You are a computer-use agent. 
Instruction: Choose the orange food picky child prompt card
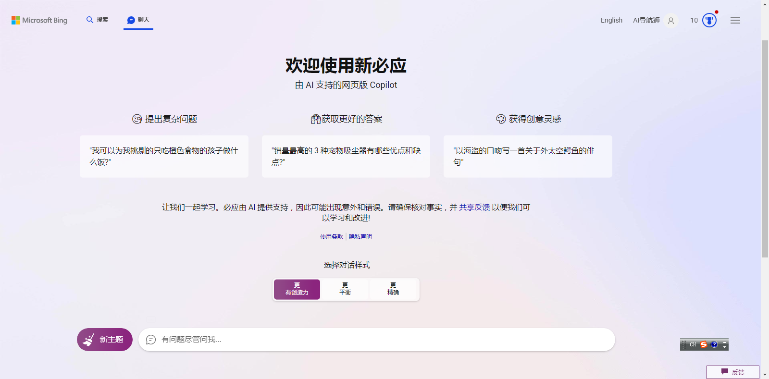pos(164,157)
